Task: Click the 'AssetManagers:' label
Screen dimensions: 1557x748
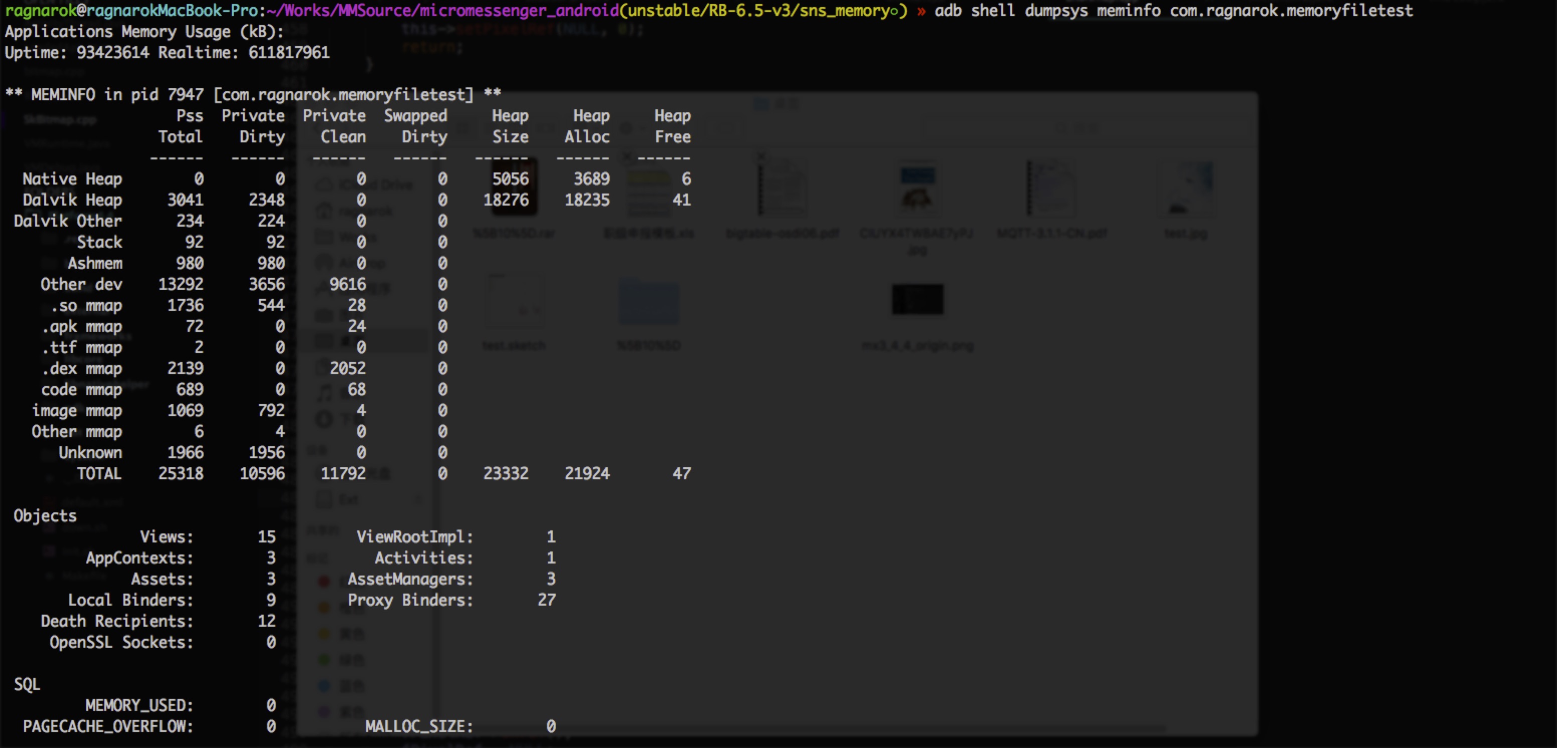Action: [410, 580]
